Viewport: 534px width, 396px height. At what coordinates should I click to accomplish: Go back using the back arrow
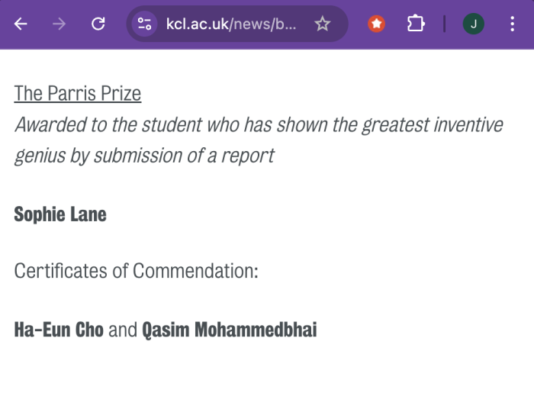21,24
